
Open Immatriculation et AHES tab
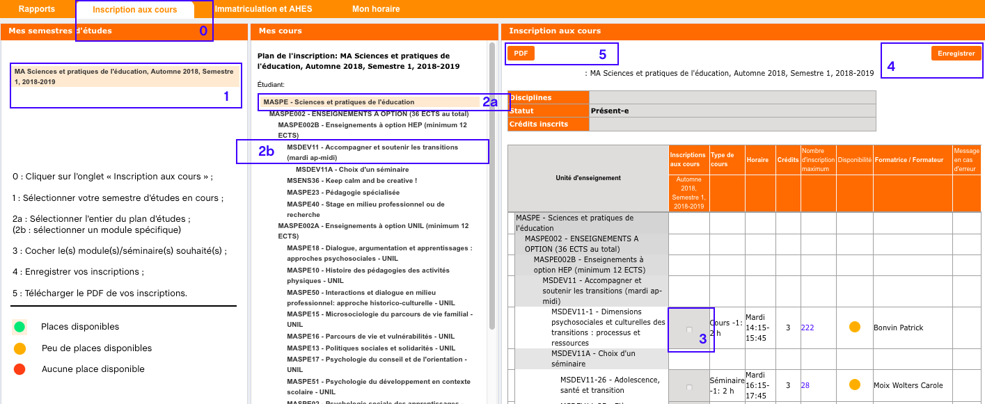[263, 9]
